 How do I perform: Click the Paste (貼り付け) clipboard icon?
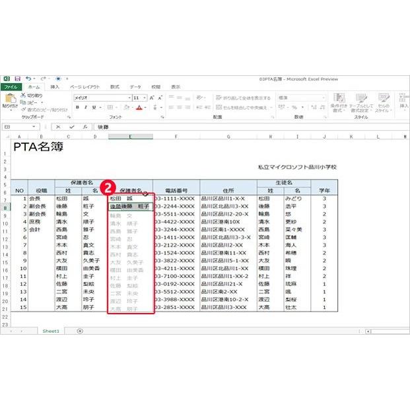pos(9,98)
